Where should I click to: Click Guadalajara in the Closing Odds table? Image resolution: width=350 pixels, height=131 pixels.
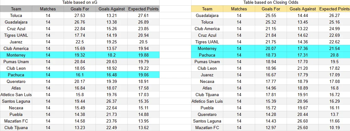(x=207, y=15)
